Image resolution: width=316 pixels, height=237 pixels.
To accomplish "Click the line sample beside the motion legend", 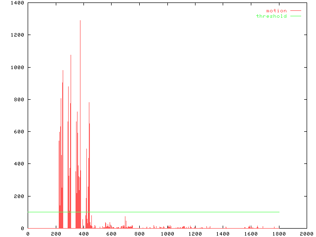I will pyautogui.click(x=295, y=10).
